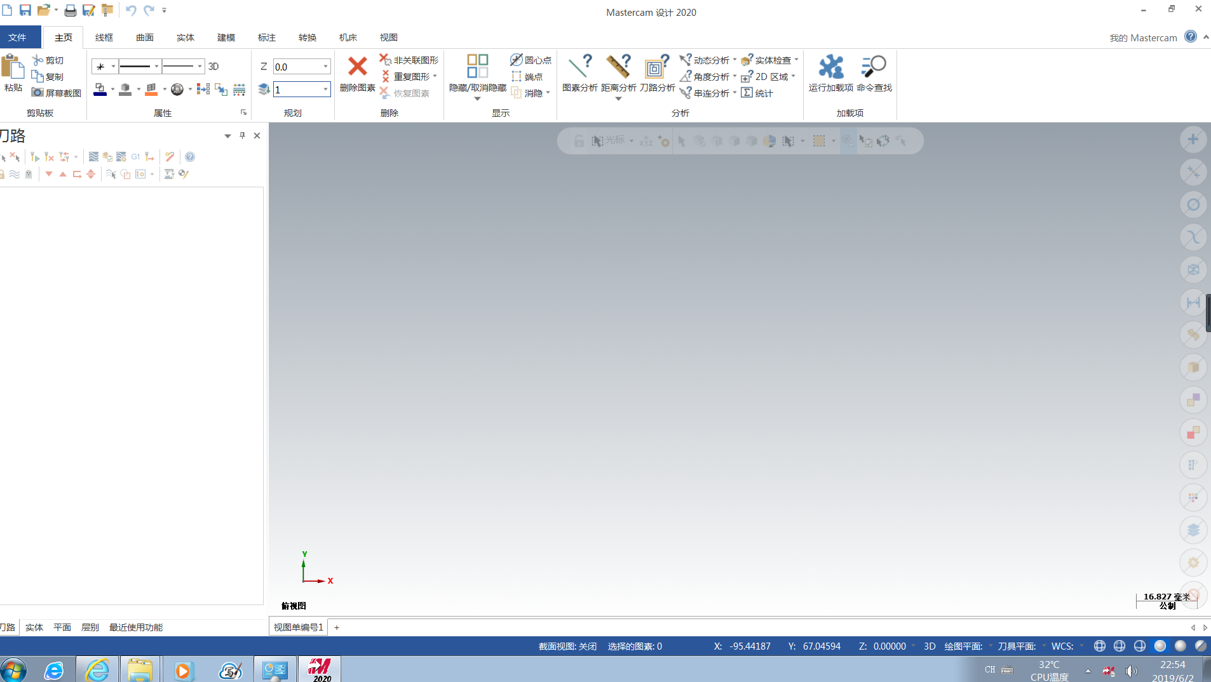
Task: Click the print icon in quick access toolbar
Action: coord(71,10)
